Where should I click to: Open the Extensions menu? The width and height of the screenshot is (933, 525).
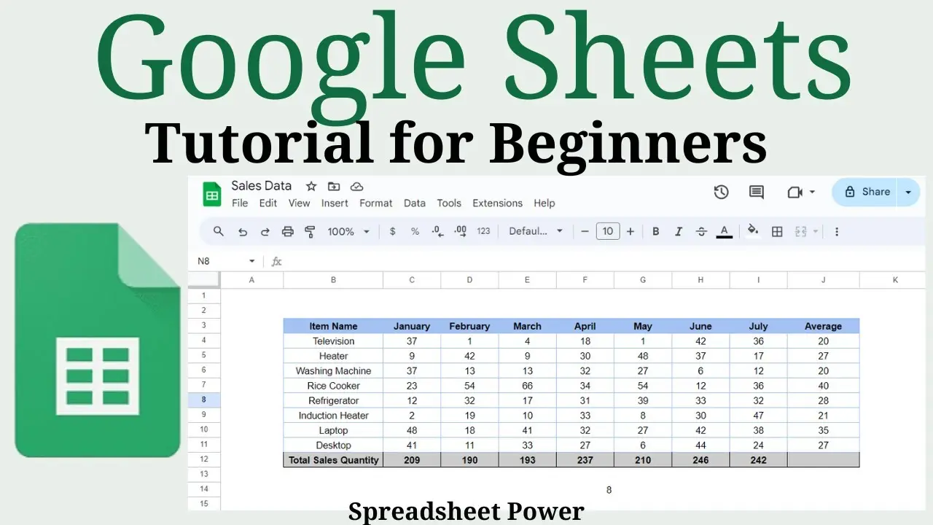tap(497, 203)
